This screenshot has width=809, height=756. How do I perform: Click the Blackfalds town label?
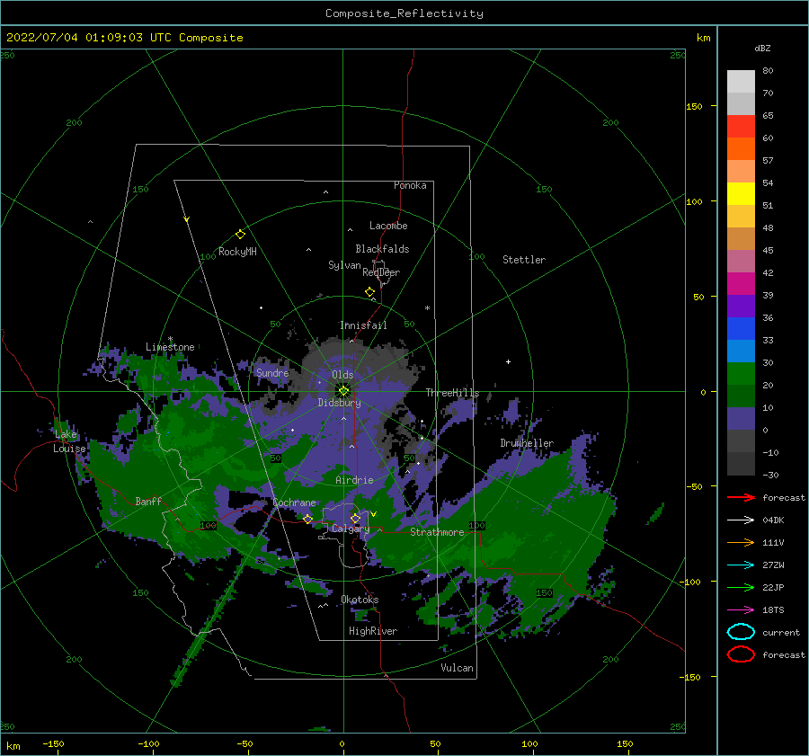click(382, 249)
